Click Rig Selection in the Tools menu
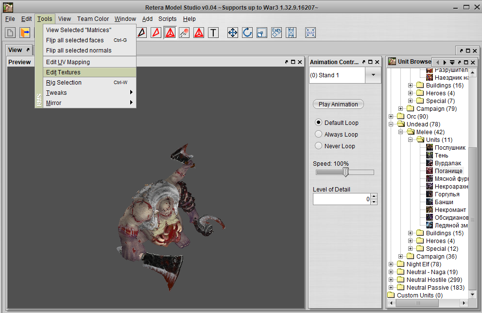Viewport: 482px width, 313px height. tap(64, 83)
